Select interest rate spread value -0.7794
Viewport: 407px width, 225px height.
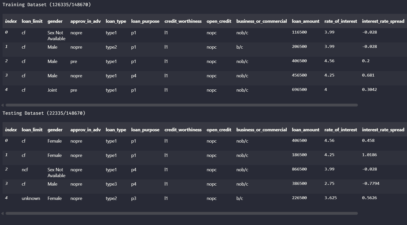(371, 184)
